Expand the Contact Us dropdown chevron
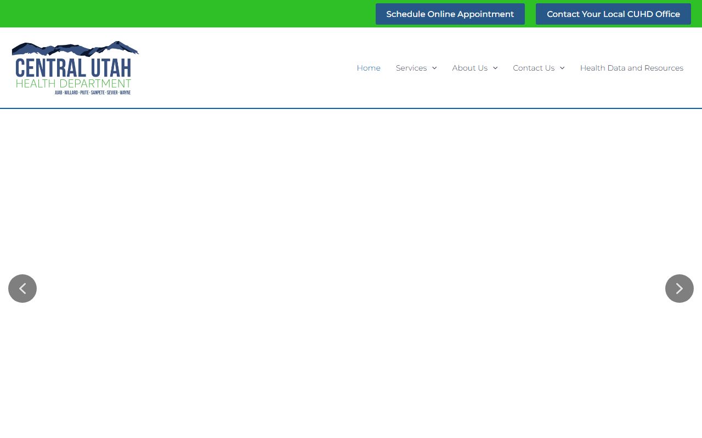 point(562,68)
